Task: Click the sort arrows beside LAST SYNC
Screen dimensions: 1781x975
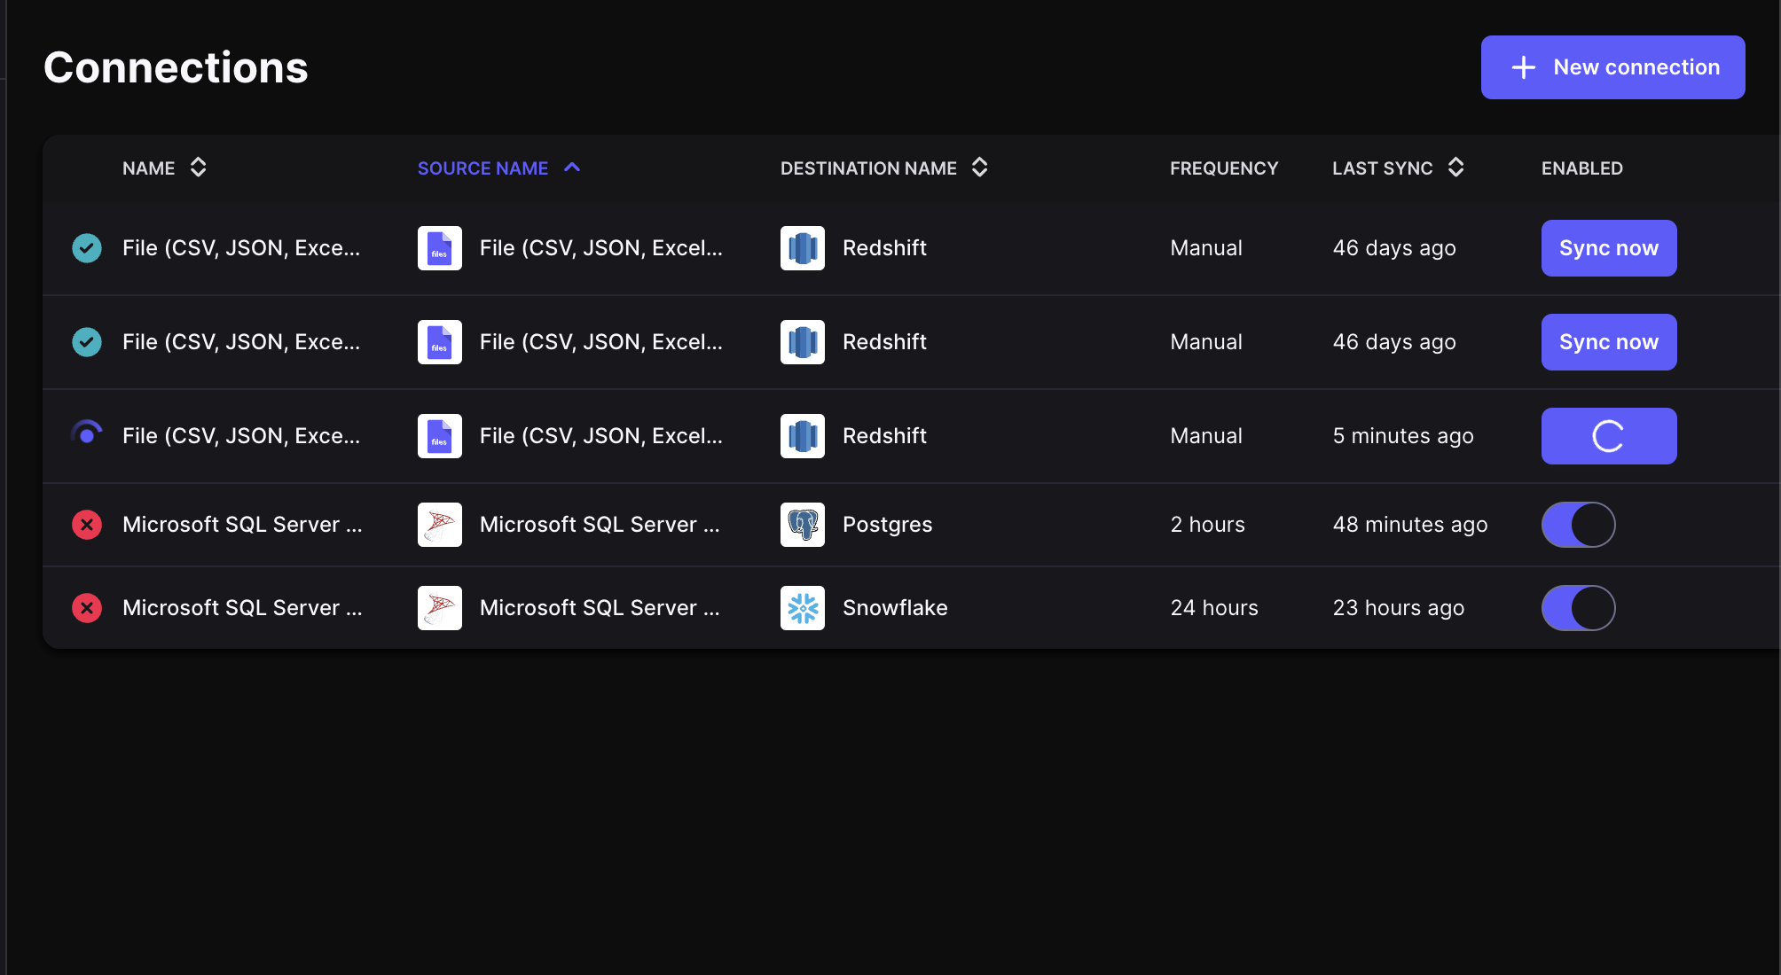Action: coord(1456,168)
